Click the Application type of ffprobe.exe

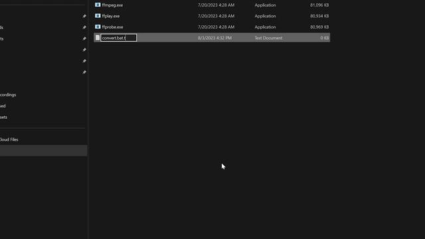point(265,27)
